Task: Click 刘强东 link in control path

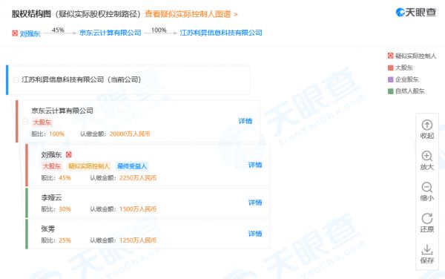Action: pos(30,33)
